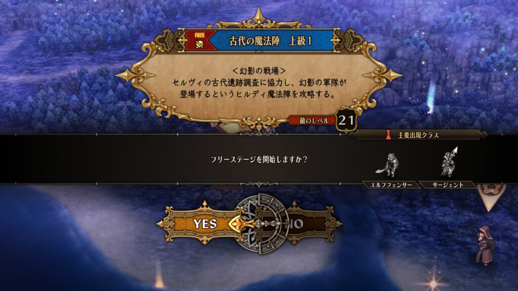Click the 主要出現クラス header tab
Screen dimensions: 518x291
coord(418,135)
